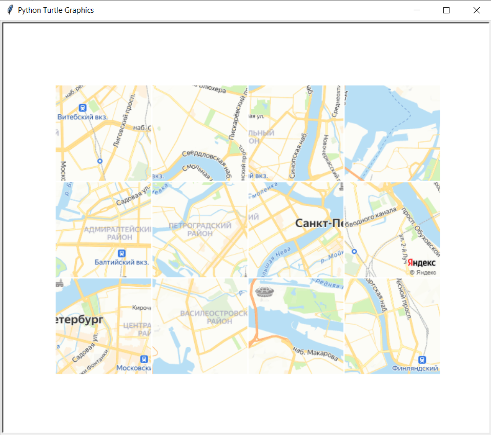Click the Балтийский вкз. train station icon

tap(121, 253)
